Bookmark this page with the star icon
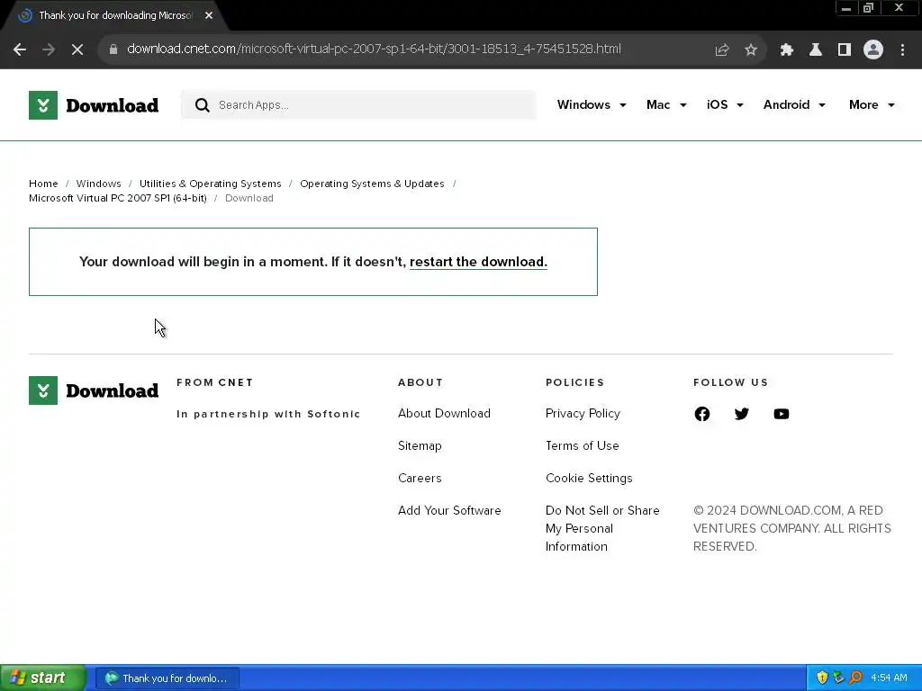The image size is (922, 691). point(751,50)
